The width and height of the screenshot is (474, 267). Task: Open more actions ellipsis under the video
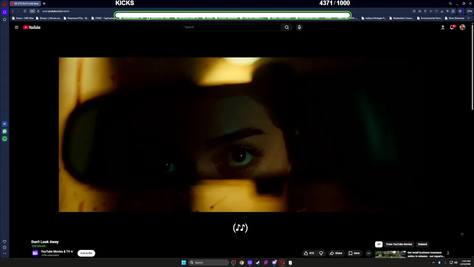coord(368,253)
